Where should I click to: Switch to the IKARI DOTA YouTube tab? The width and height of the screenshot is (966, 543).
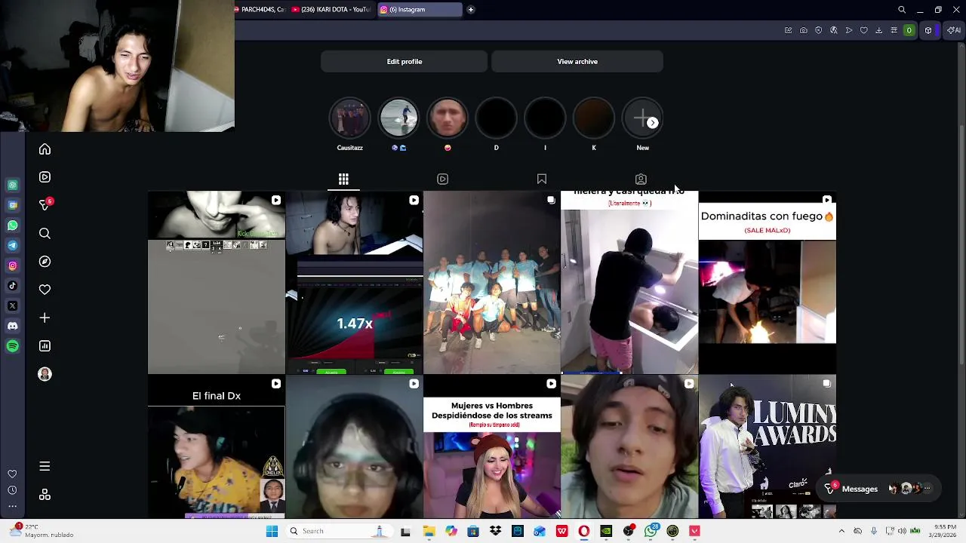pyautogui.click(x=331, y=10)
